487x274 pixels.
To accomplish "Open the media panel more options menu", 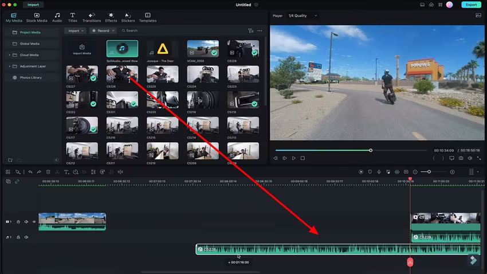I will pos(260,31).
